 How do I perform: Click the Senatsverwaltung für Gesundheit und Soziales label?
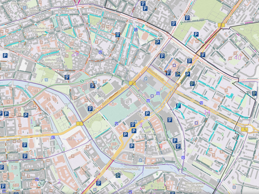(194, 186)
